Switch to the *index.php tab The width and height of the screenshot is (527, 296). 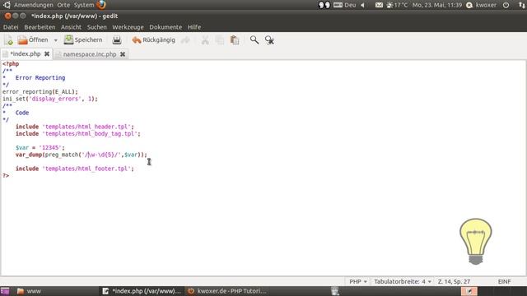(26, 54)
